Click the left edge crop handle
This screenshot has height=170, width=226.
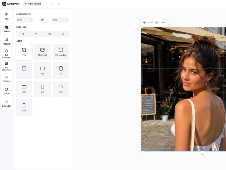pos(141,89)
